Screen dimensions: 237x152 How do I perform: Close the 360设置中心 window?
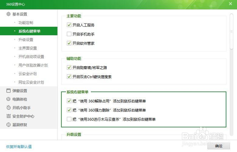coord(230,4)
